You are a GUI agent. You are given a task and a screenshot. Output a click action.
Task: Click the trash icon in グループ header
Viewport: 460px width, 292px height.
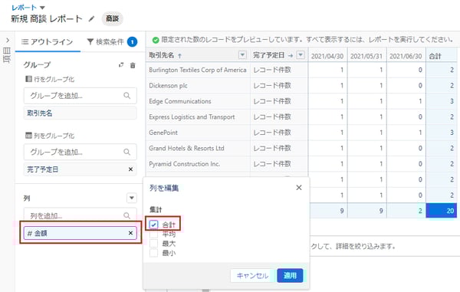[133, 65]
